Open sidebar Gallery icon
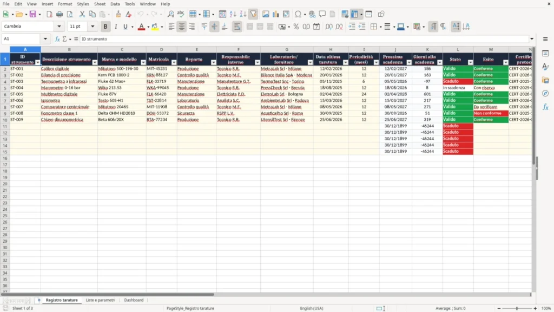Screen dimensions: 554x312 pyautogui.click(x=545, y=80)
